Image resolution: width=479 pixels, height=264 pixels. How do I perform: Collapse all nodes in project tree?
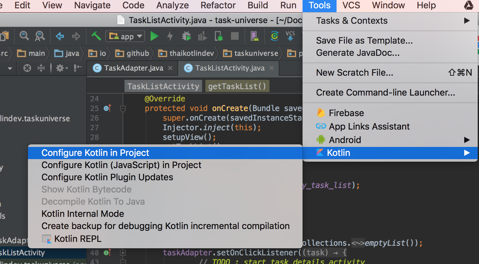pyautogui.click(x=41, y=68)
